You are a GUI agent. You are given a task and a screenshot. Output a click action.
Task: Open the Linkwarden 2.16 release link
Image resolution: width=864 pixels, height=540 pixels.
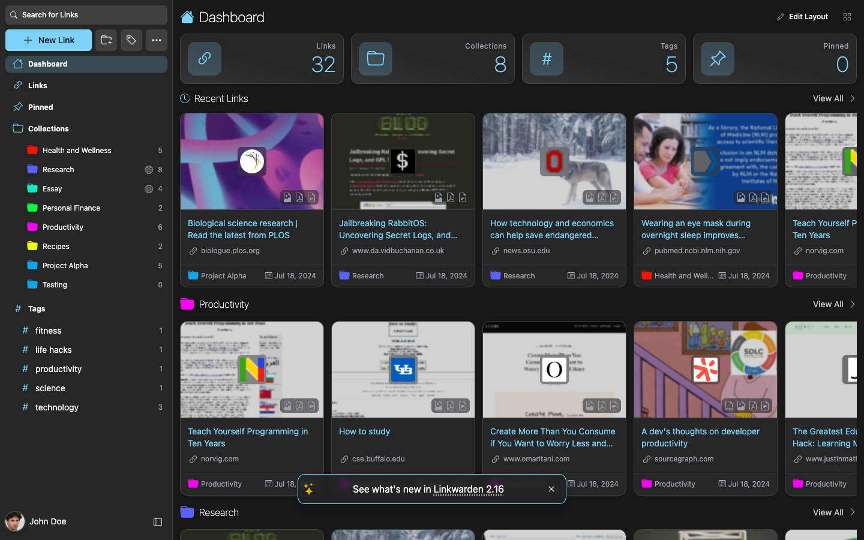pyautogui.click(x=469, y=489)
